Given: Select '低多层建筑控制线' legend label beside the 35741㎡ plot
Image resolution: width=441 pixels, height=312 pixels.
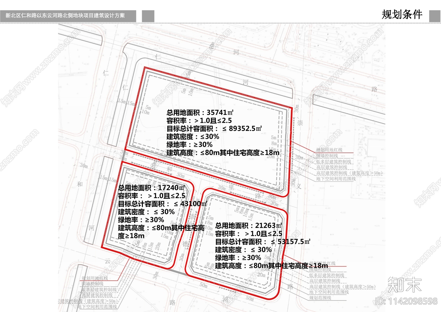Looking at the screenshot, I should (334, 162).
